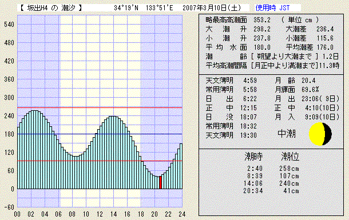Click the 中潮 tide type label

[x=287, y=134]
